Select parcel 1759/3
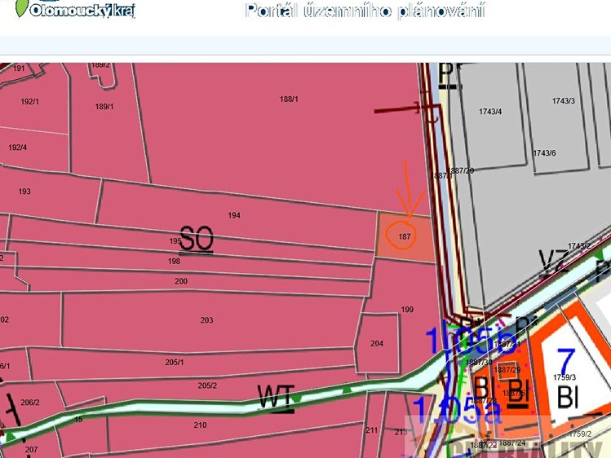The height and width of the screenshot is (458, 611). [x=565, y=377]
